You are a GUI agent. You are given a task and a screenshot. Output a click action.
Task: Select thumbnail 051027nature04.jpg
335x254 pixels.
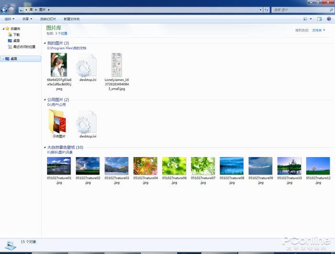[x=145, y=166]
